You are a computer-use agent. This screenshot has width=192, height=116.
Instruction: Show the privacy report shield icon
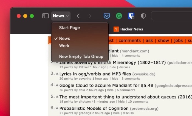click(143, 16)
